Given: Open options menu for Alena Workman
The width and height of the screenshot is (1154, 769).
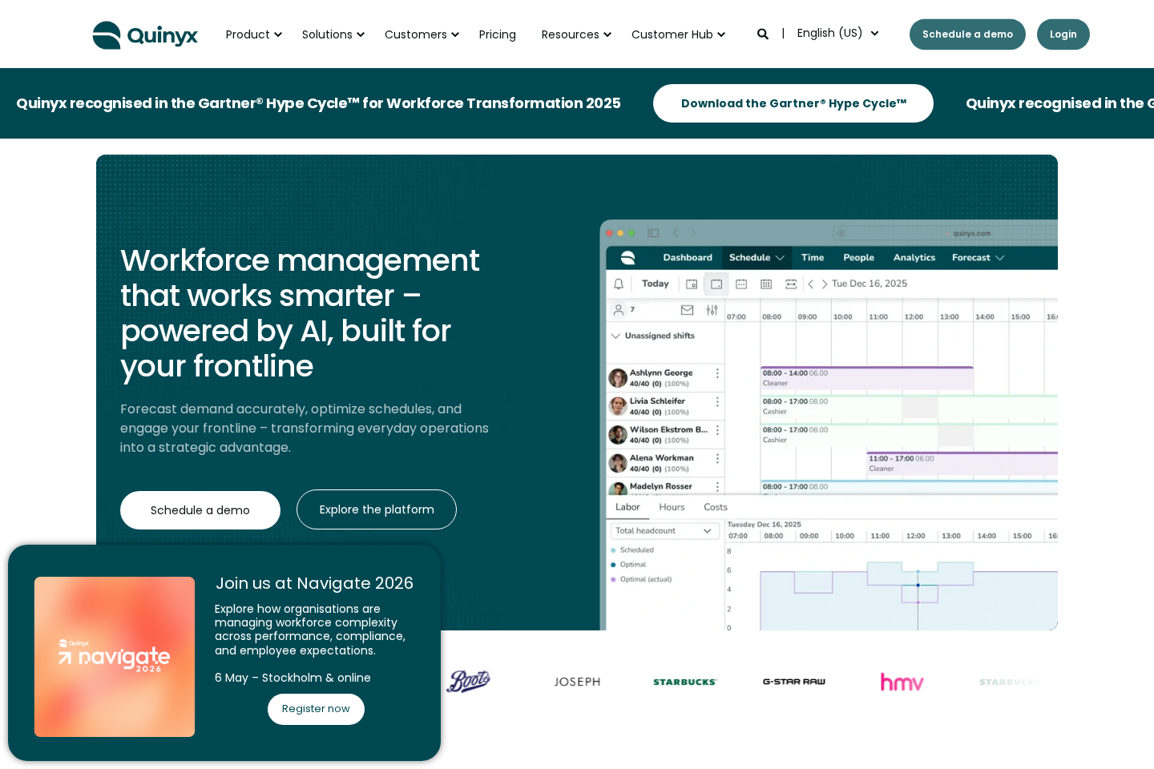Looking at the screenshot, I should [717, 458].
